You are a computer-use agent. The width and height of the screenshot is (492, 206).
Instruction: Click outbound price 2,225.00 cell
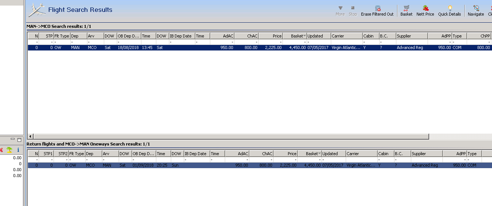coord(270,48)
